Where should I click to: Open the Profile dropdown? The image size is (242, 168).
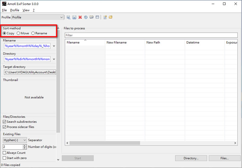tap(38, 17)
